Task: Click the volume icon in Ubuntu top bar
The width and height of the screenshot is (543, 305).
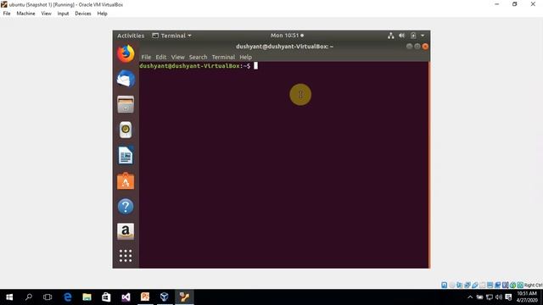Action: (401, 36)
